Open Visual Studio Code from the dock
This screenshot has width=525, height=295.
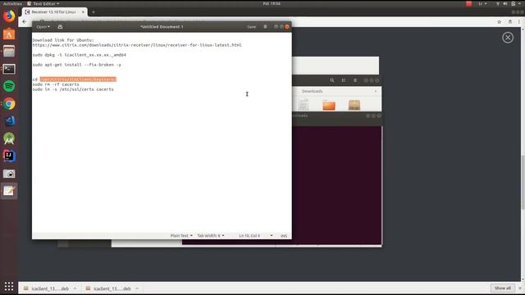pos(9,121)
